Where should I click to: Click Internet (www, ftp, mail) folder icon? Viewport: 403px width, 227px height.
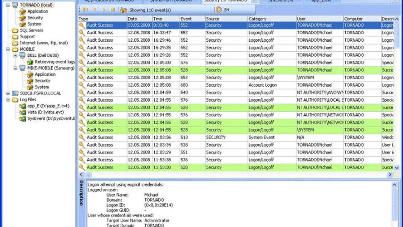(x=15, y=43)
